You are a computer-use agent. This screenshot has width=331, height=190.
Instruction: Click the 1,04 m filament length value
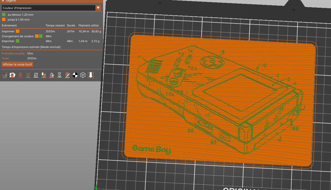(x=83, y=41)
